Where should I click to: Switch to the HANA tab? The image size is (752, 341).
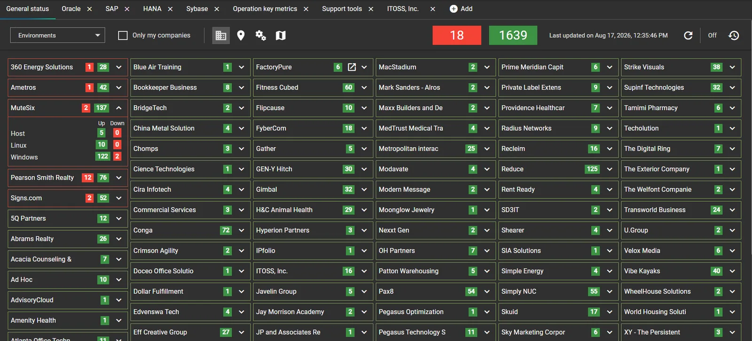coord(152,9)
